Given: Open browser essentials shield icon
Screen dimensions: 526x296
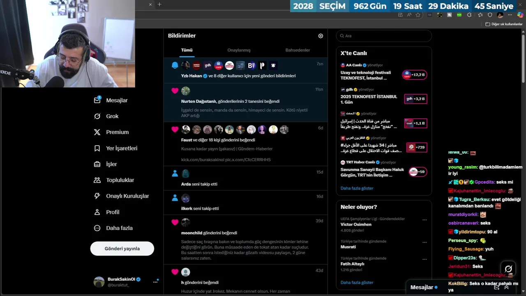Looking at the screenshot, I should 490,15.
